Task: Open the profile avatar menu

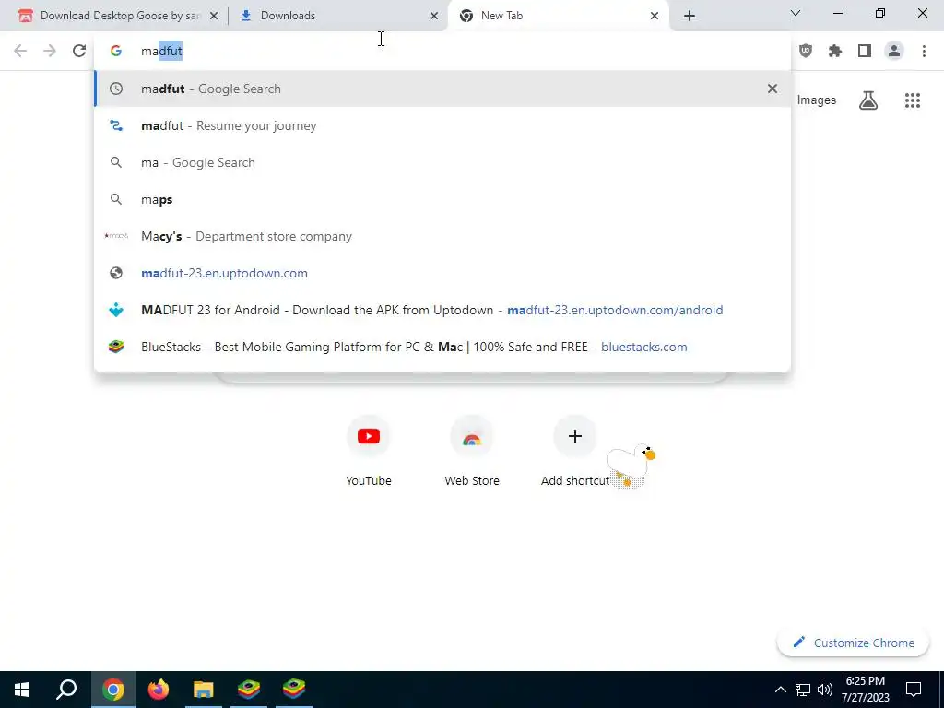Action: tap(894, 52)
